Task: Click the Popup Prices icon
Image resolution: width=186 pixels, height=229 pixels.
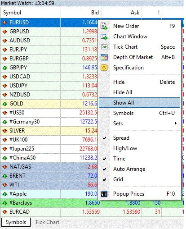Action: (104, 194)
